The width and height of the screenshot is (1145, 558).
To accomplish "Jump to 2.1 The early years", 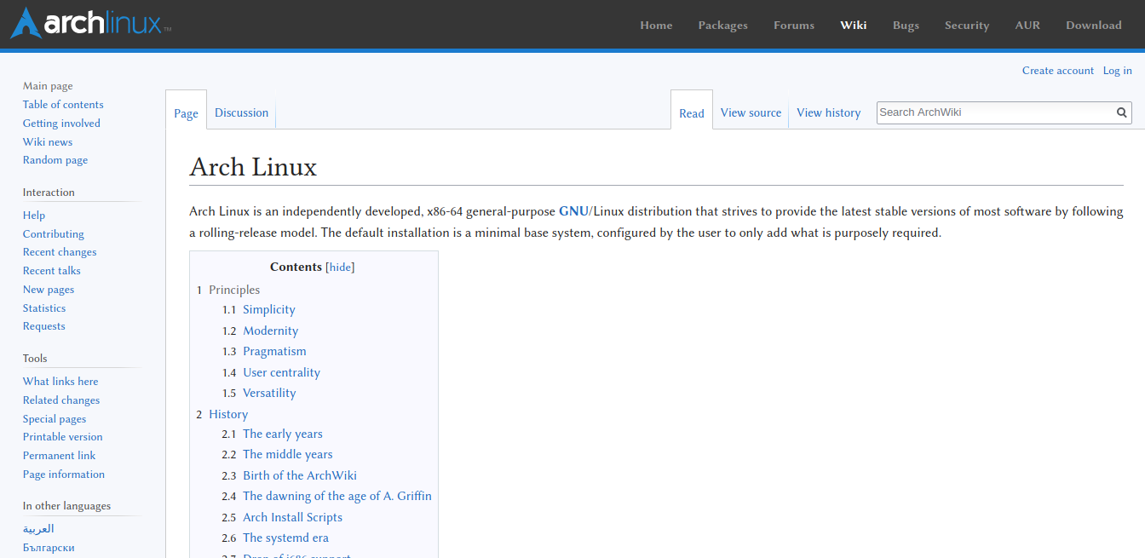I will [273, 434].
